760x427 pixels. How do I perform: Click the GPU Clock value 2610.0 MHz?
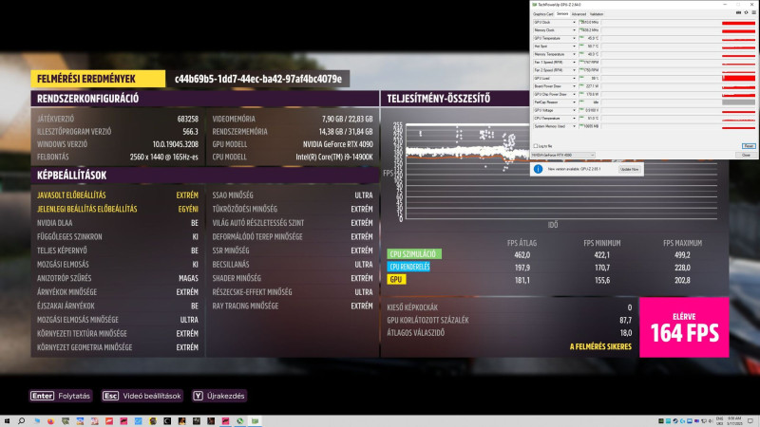(x=590, y=22)
